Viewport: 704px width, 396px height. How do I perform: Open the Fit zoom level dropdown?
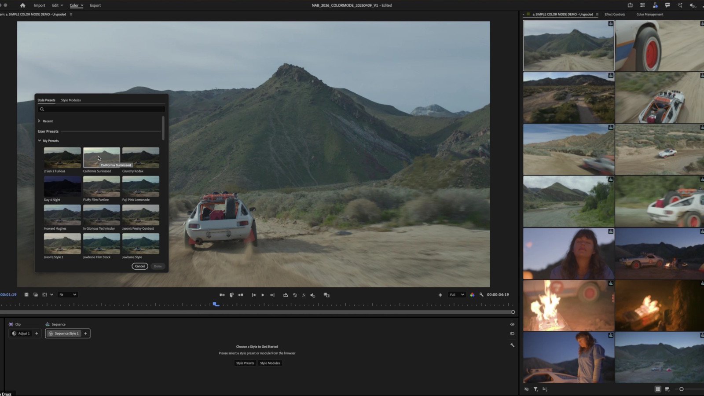point(67,294)
